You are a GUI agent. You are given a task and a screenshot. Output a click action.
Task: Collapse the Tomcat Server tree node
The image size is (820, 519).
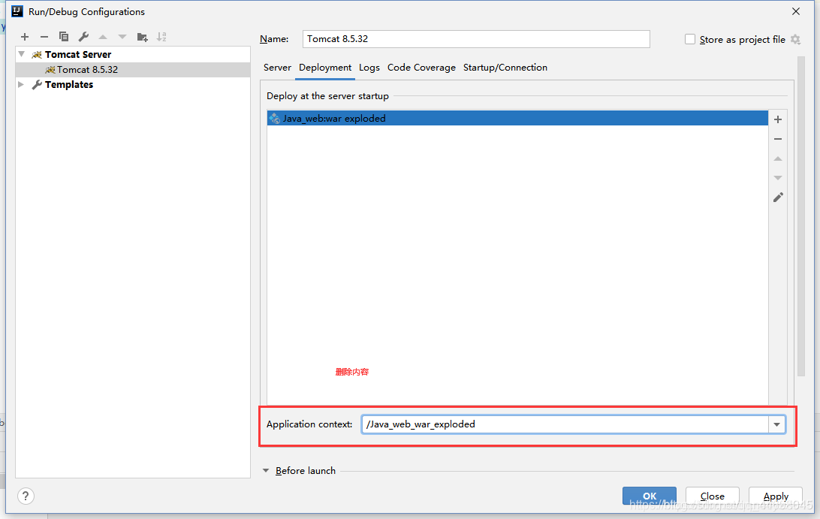[x=22, y=54]
